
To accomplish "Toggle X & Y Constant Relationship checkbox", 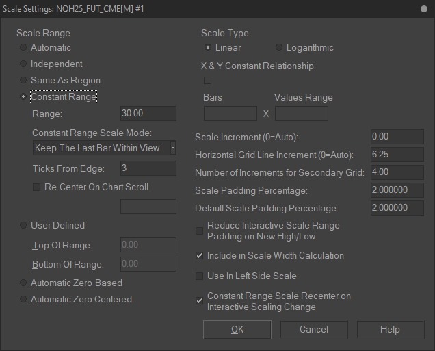I will click(x=208, y=81).
